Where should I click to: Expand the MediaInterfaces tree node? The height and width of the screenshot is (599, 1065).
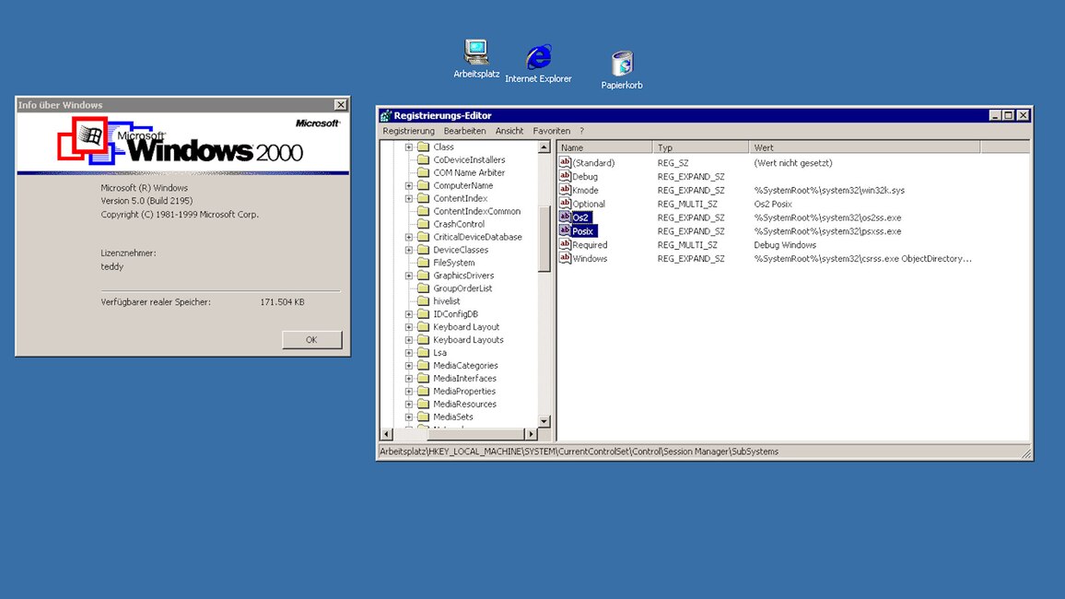point(409,379)
